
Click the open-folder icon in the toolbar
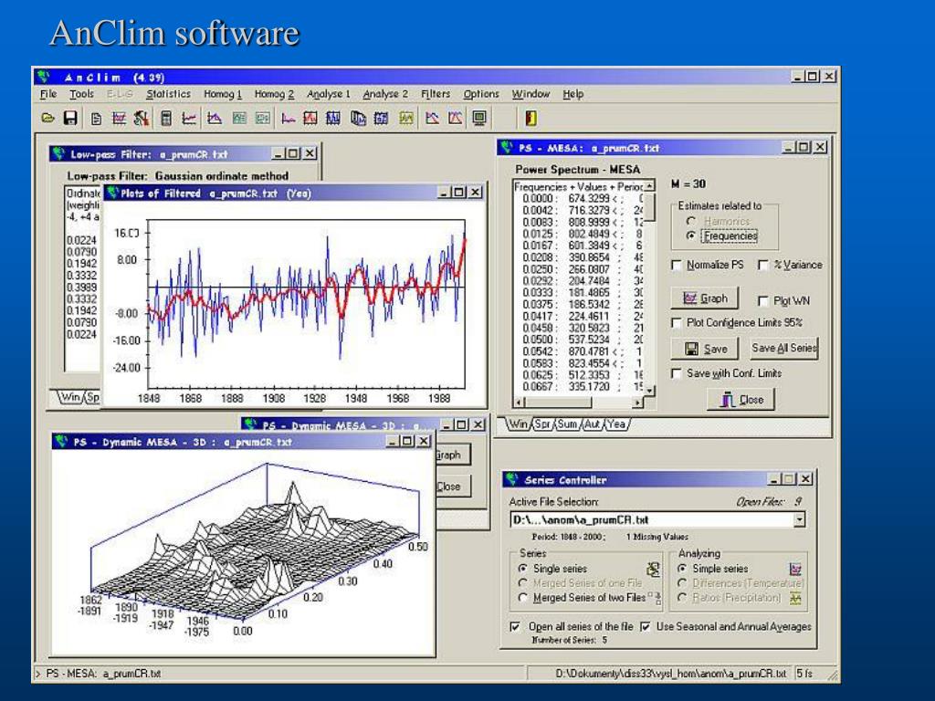coord(47,119)
